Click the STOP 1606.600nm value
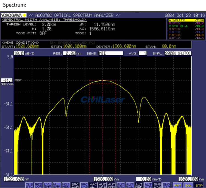The width and height of the screenshot is (206, 188). pyautogui.click(x=75, y=46)
